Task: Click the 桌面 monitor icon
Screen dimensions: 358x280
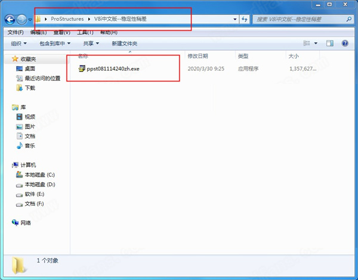Action: pos(20,69)
